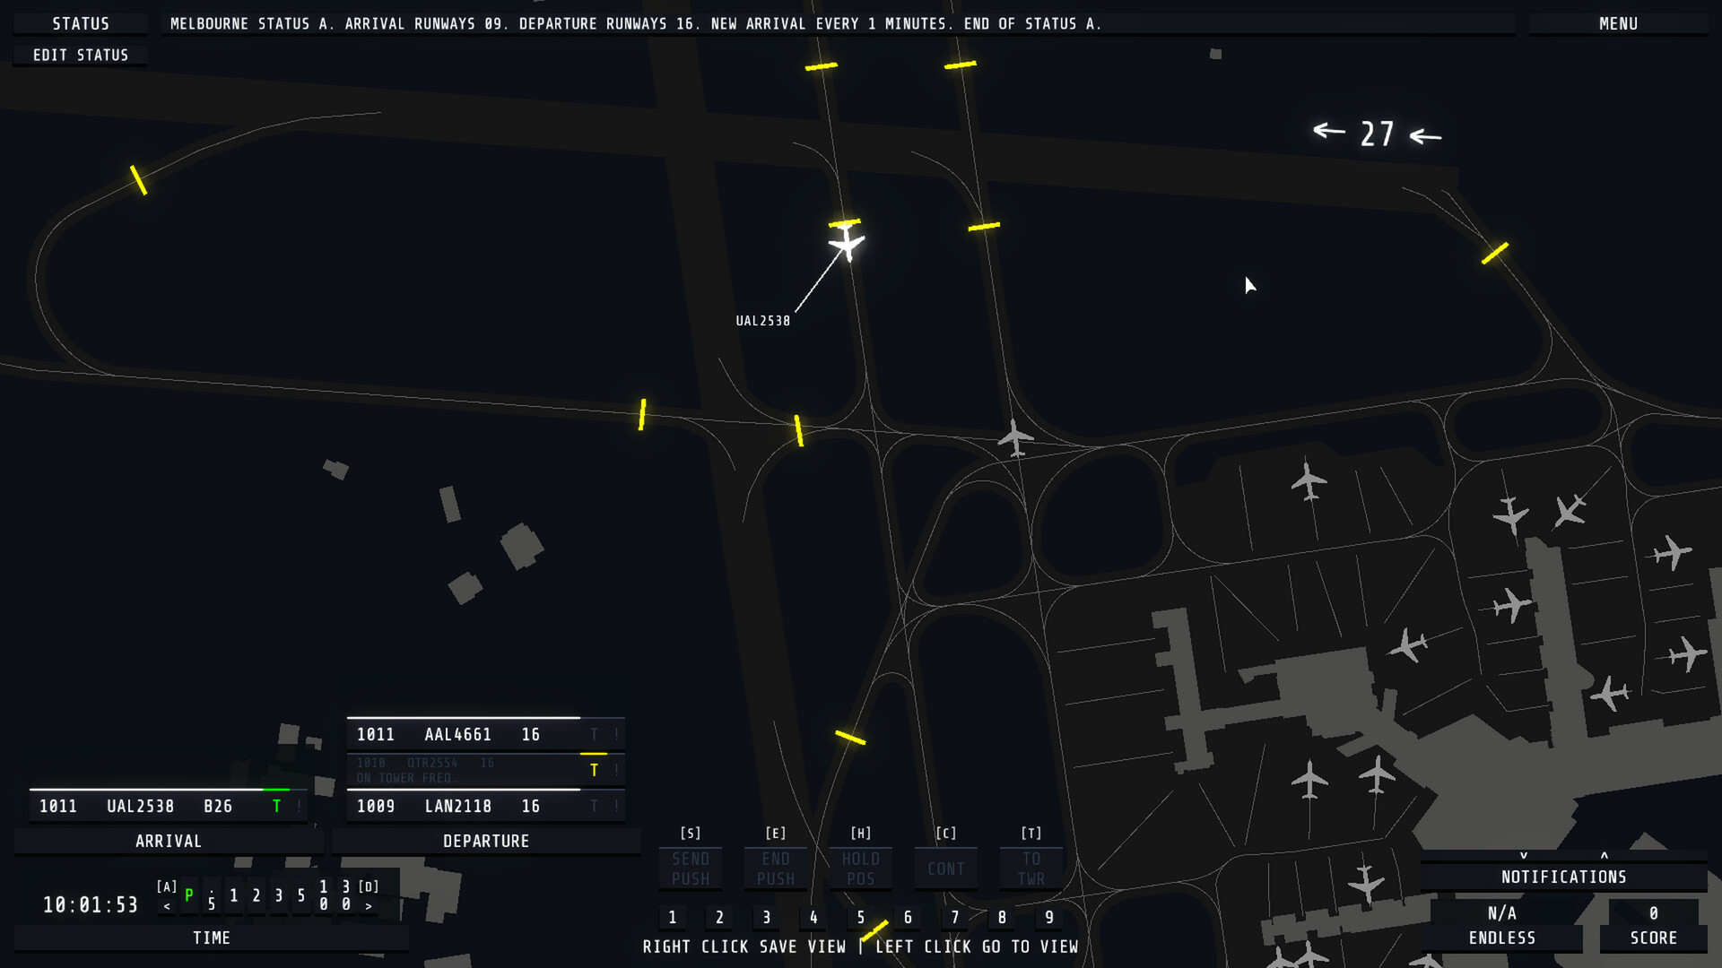
Task: Toggle the green T handoff on the UAL2538 strip
Action: (276, 806)
